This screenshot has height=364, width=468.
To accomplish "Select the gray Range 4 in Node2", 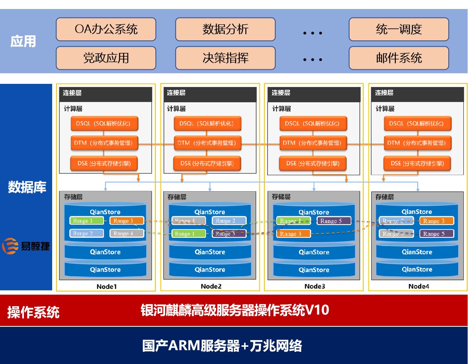I will 189,221.
